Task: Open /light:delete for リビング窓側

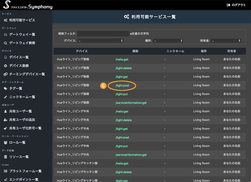Action: point(124,68)
